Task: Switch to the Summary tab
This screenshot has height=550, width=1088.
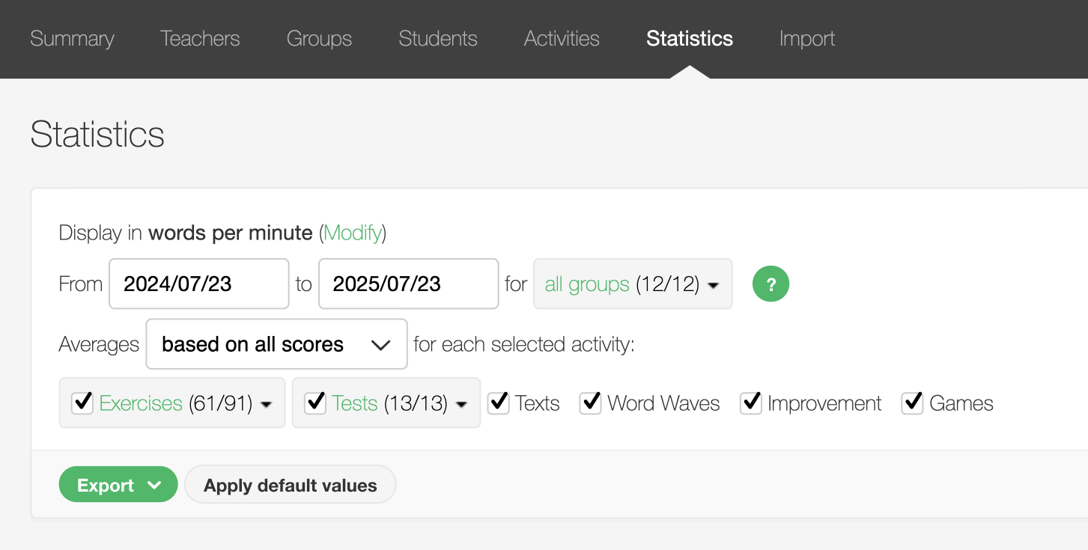Action: click(72, 39)
